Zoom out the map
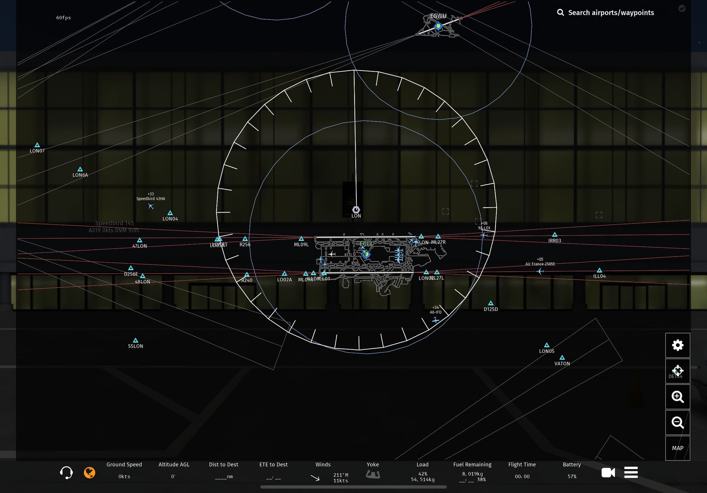Image resolution: width=707 pixels, height=493 pixels. [678, 422]
